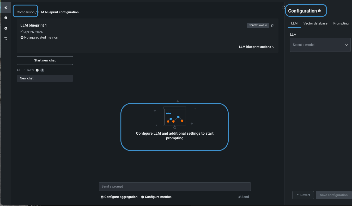This screenshot has height=206, width=352.
Task: Go back via the Comparison breadcrumb link
Action: [26, 12]
